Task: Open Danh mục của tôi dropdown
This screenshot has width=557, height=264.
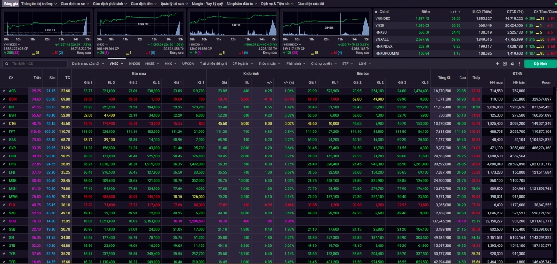Action: click(88, 63)
